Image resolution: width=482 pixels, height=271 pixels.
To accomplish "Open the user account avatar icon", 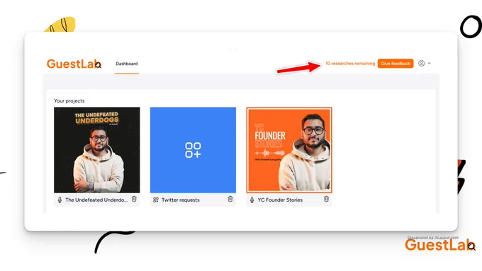I will point(422,63).
